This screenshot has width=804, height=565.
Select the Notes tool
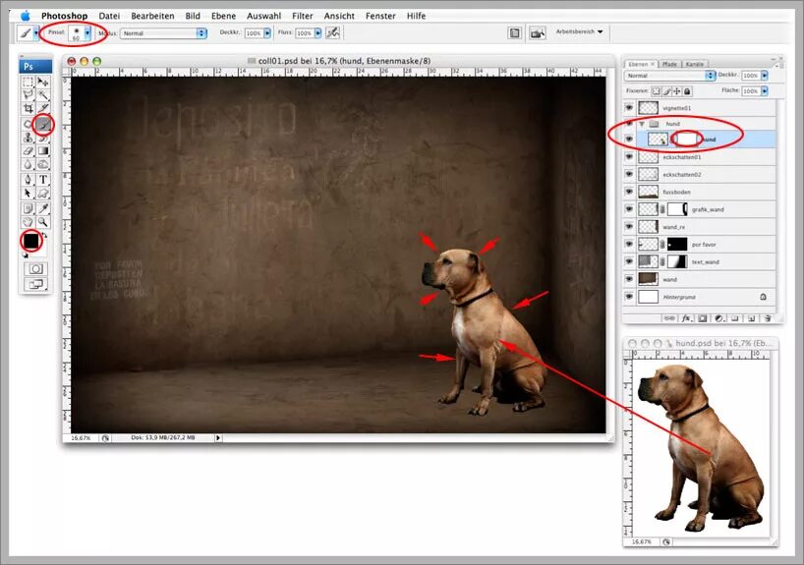(x=28, y=208)
